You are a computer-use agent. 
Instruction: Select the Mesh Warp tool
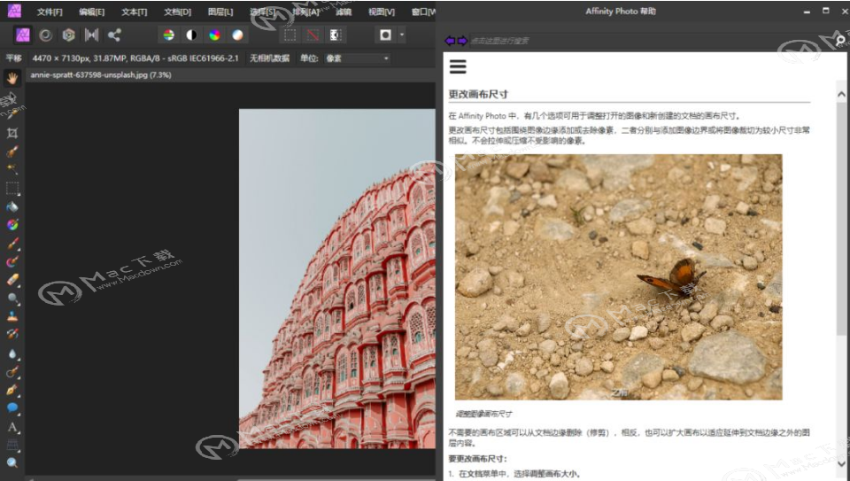pyautogui.click(x=12, y=445)
